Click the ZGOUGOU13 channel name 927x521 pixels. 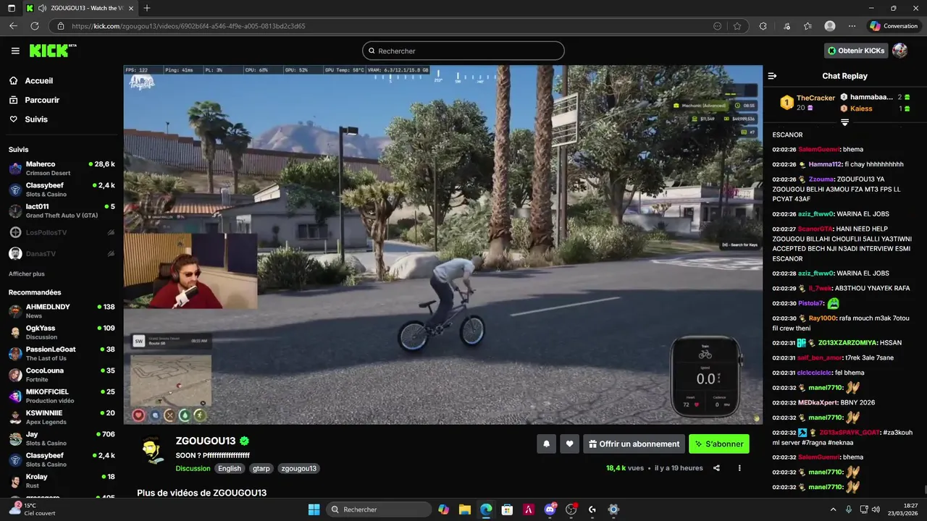coord(206,441)
